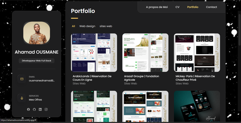Open the GitHub profile icon

(34, 109)
